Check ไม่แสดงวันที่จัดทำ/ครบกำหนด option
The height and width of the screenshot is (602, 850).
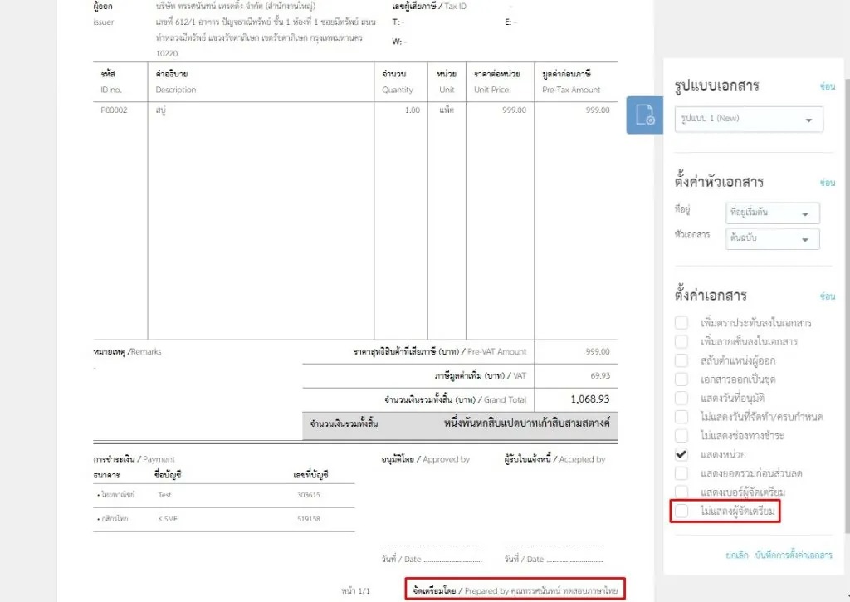681,416
